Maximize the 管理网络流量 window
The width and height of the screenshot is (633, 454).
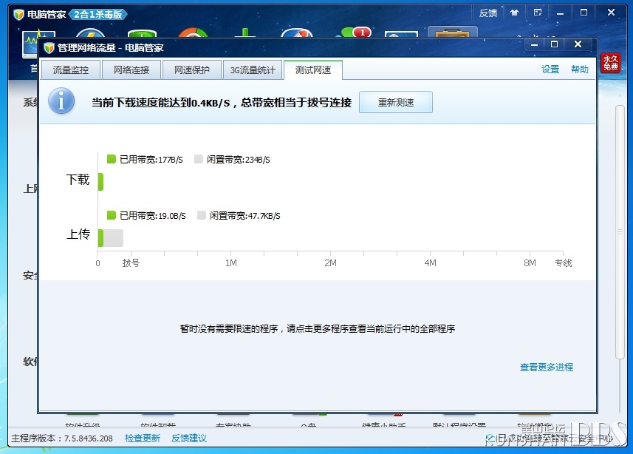554,44
